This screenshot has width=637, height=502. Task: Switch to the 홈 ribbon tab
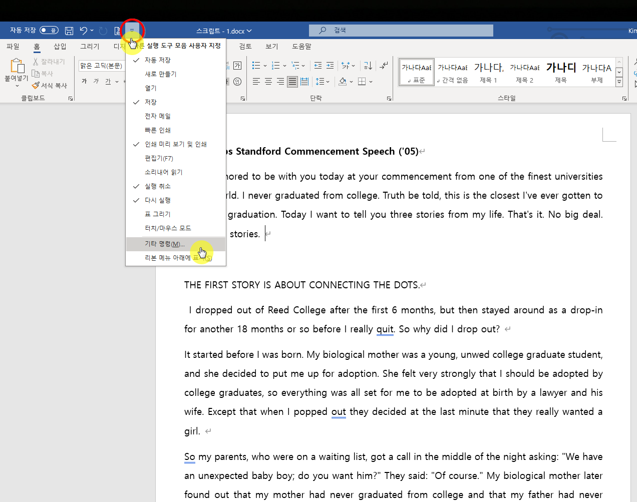point(37,46)
